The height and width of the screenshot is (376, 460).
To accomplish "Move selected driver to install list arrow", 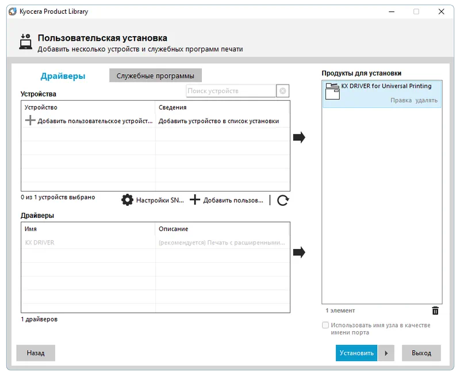I will click(299, 252).
